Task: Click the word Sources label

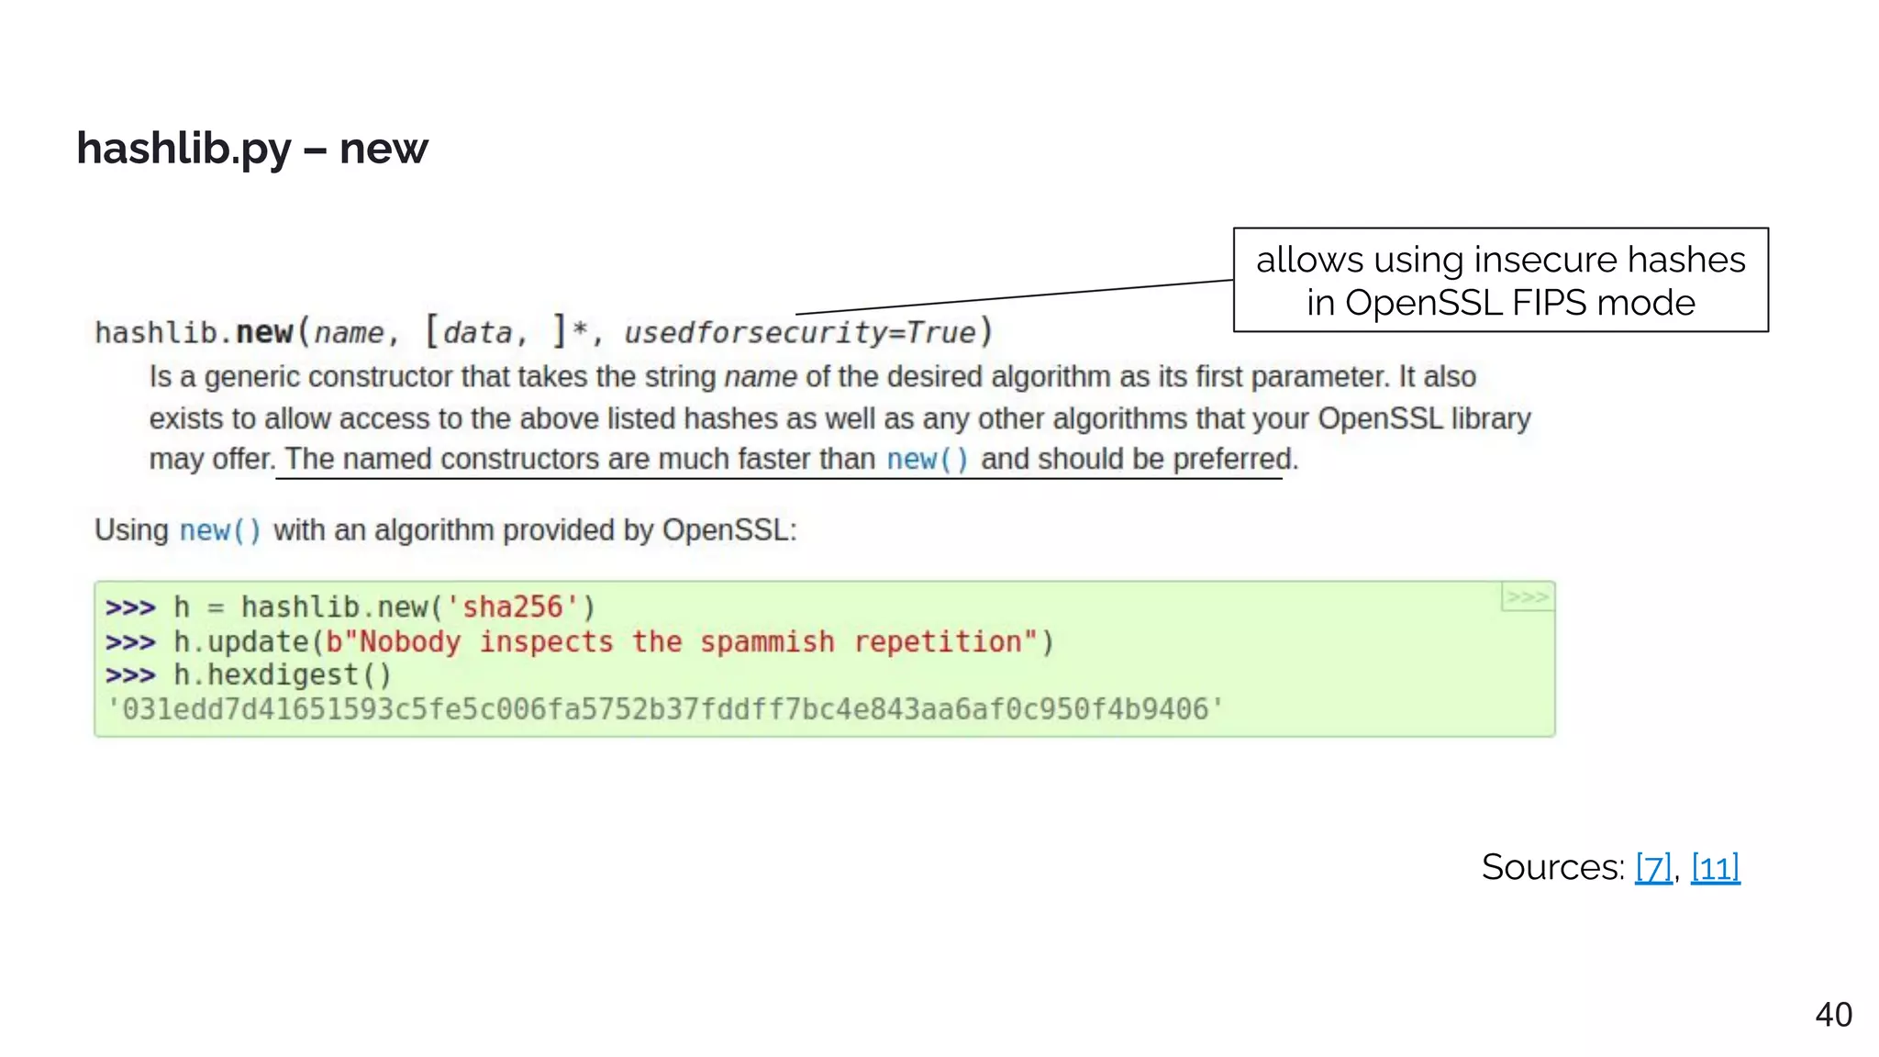Action: (1552, 867)
